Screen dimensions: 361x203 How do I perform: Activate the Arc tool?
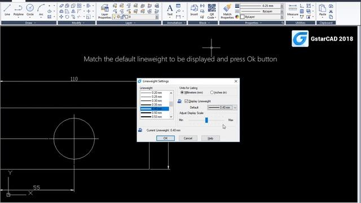[41, 10]
